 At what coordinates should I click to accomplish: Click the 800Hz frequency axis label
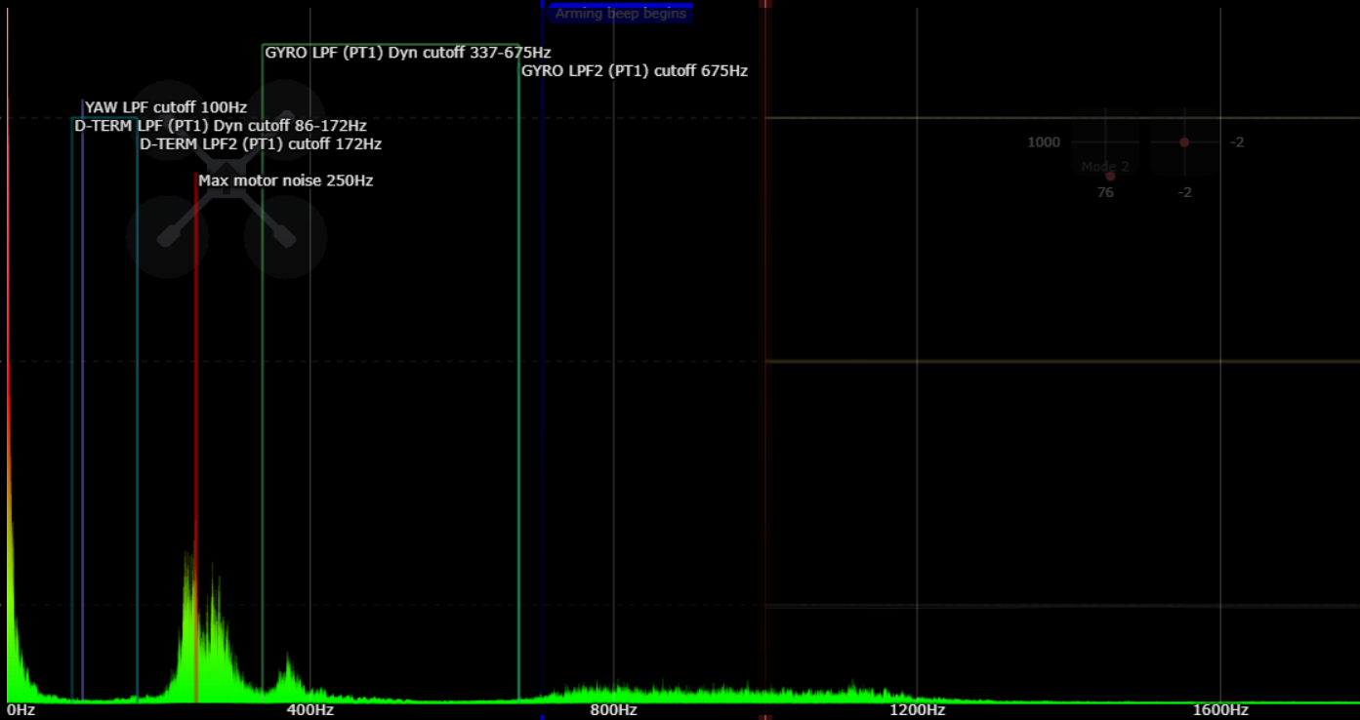[x=614, y=710]
